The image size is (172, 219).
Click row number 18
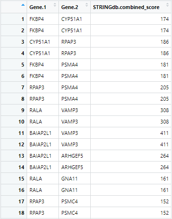(x=21, y=213)
